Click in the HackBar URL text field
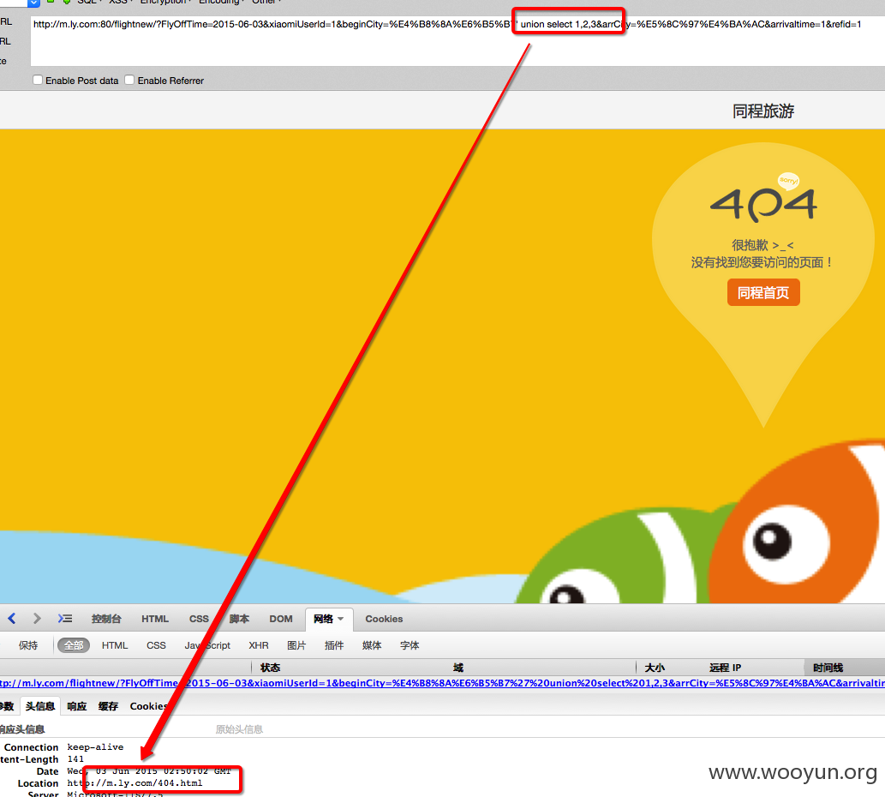 click(457, 41)
